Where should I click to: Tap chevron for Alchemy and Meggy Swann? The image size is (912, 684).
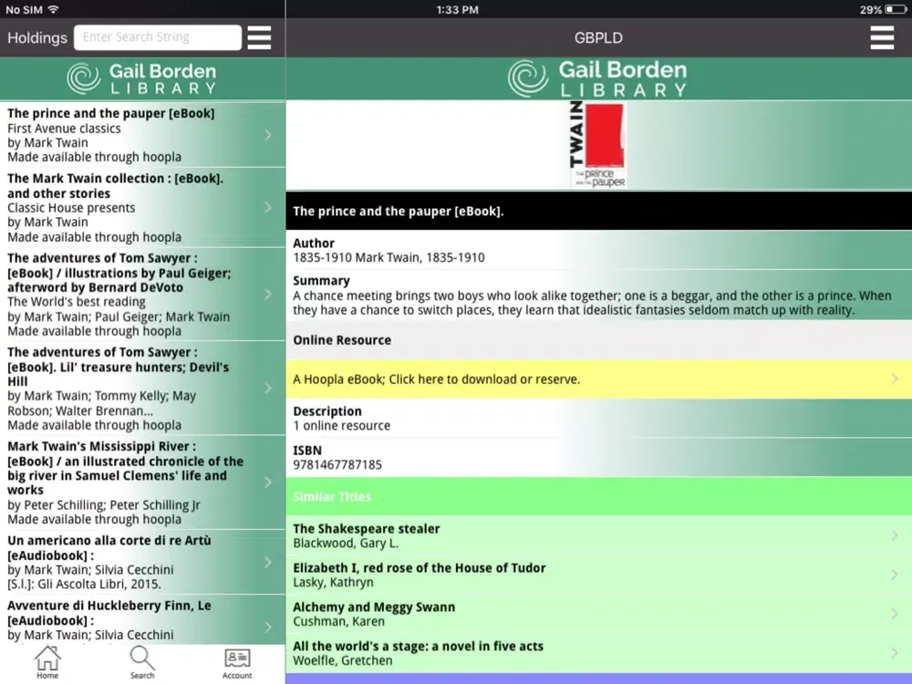pyautogui.click(x=895, y=614)
